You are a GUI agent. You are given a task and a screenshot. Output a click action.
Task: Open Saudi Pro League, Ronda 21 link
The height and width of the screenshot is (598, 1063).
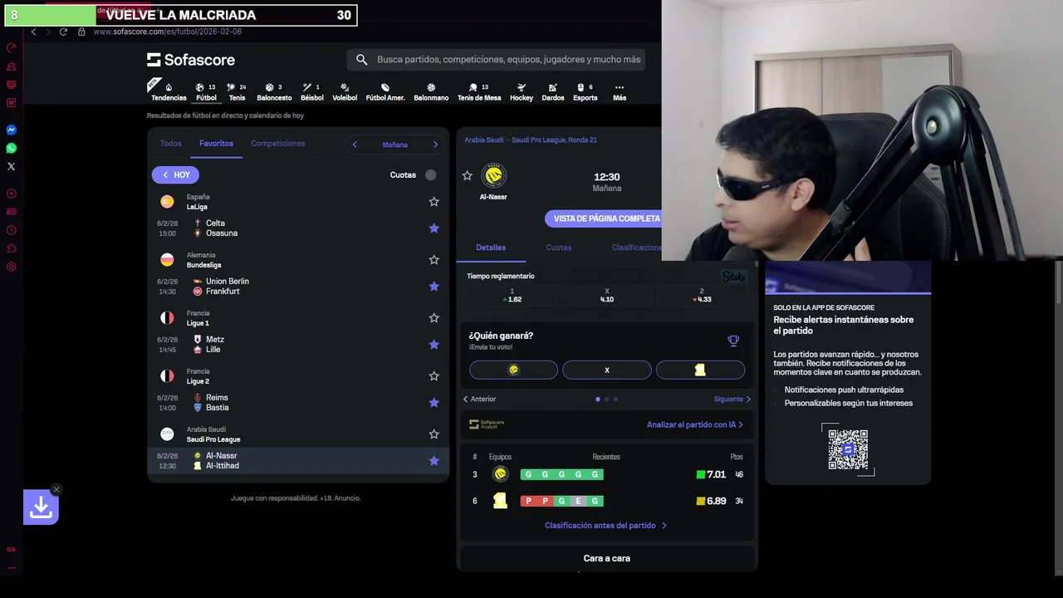(554, 140)
